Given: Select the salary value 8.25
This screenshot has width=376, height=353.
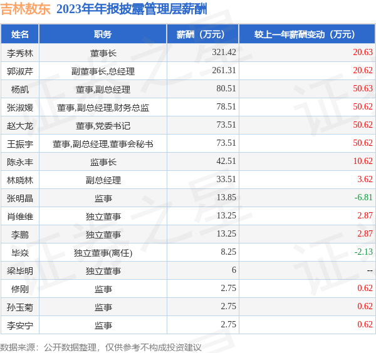Looking at the screenshot, I should pyautogui.click(x=228, y=252).
